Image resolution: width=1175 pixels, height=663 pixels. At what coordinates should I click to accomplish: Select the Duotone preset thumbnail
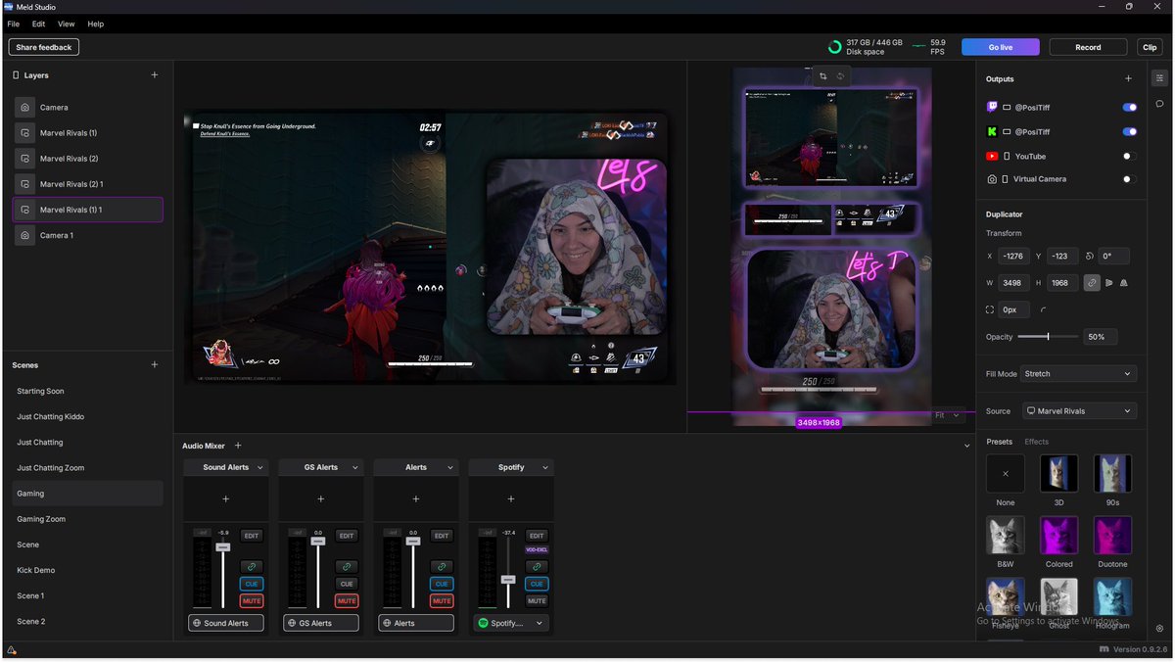point(1112,536)
